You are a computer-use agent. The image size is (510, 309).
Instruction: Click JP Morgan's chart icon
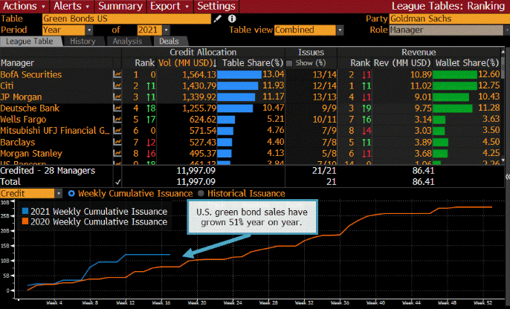pyautogui.click(x=117, y=97)
